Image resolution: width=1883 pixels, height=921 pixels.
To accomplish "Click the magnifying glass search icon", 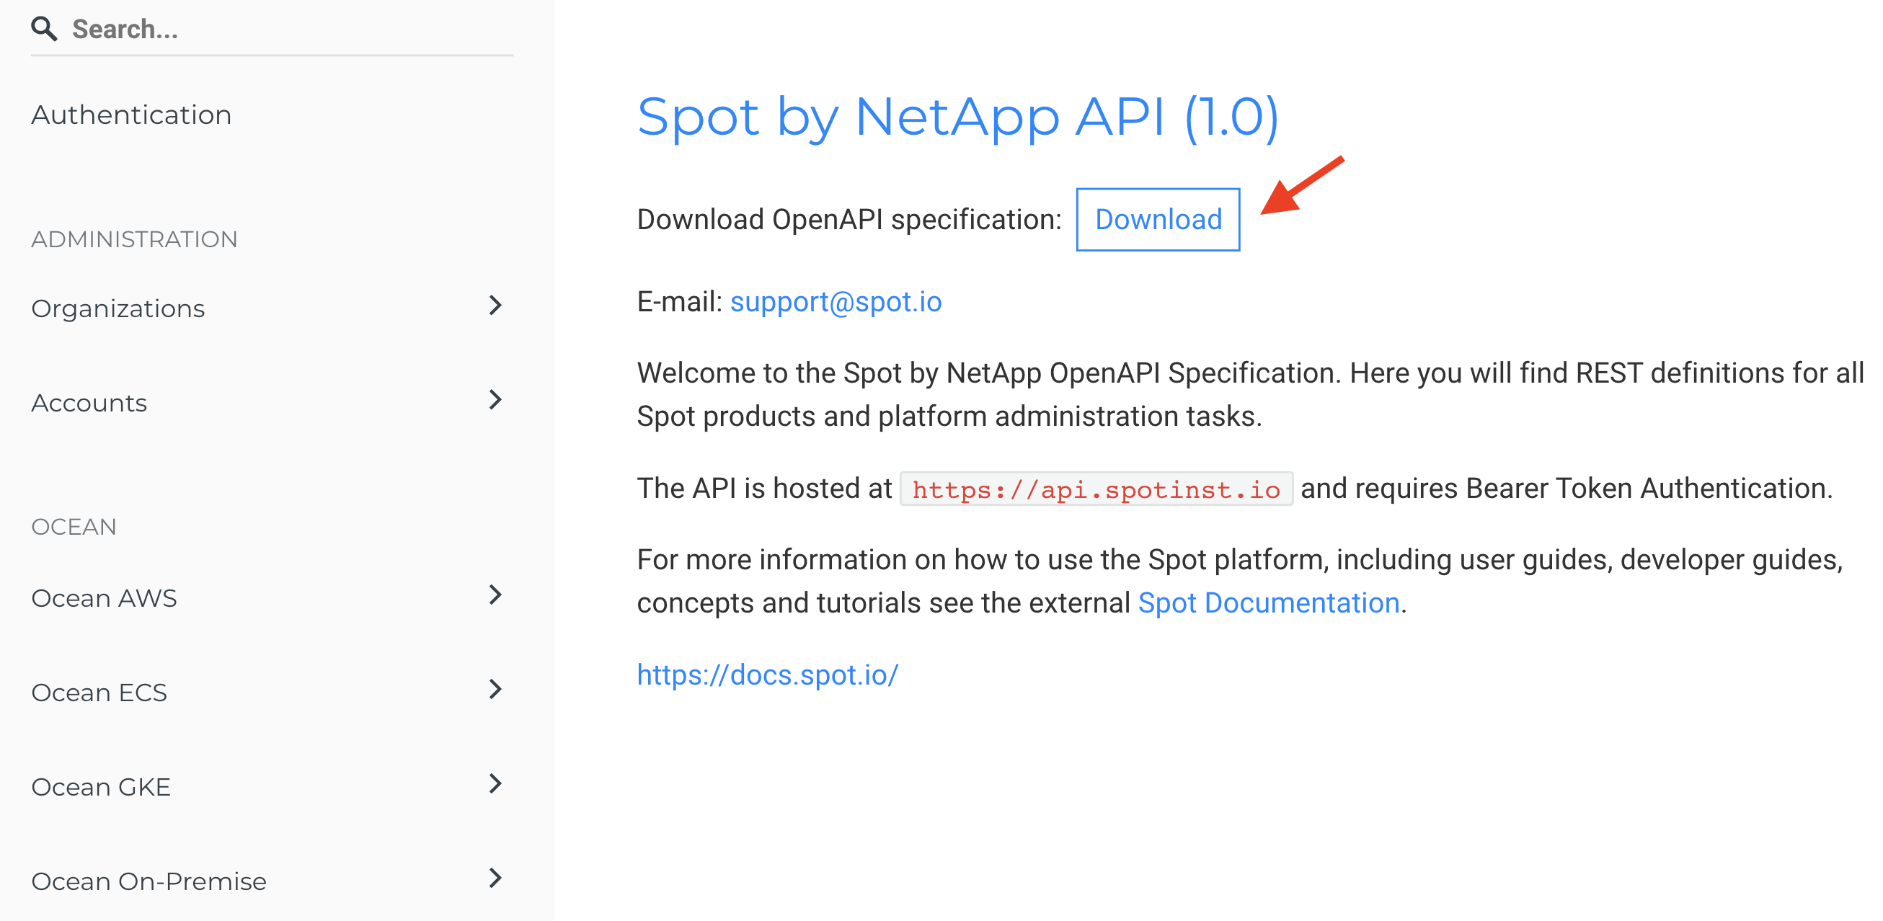I will coord(44,30).
